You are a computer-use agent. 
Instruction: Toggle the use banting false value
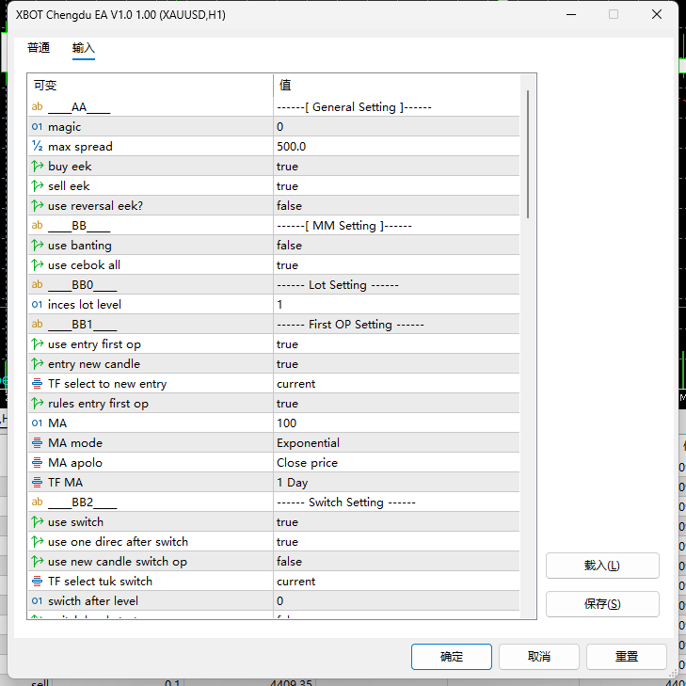pyautogui.click(x=396, y=246)
